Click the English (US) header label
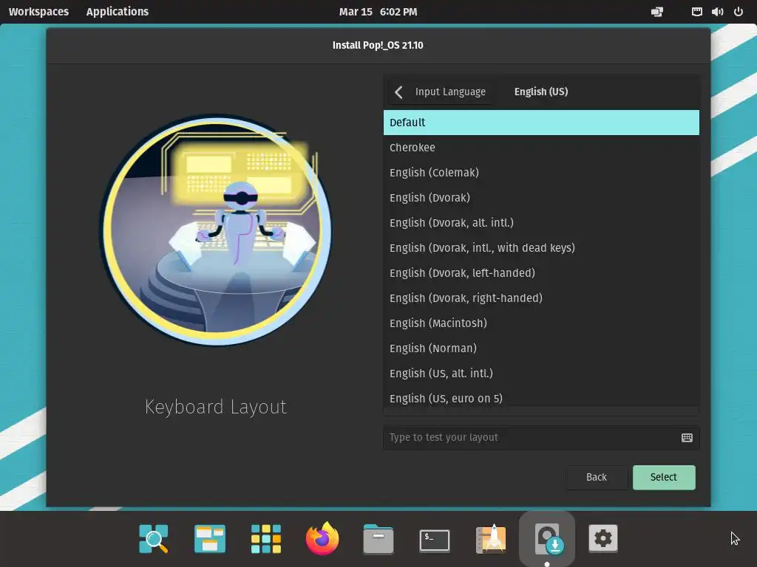The image size is (757, 567). (540, 92)
